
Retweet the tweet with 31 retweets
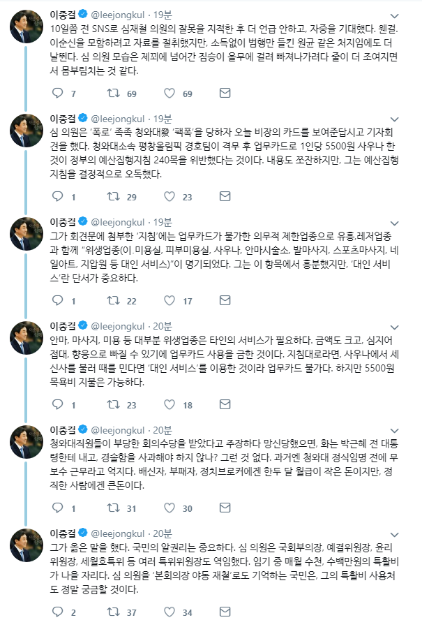pyautogui.click(x=112, y=508)
